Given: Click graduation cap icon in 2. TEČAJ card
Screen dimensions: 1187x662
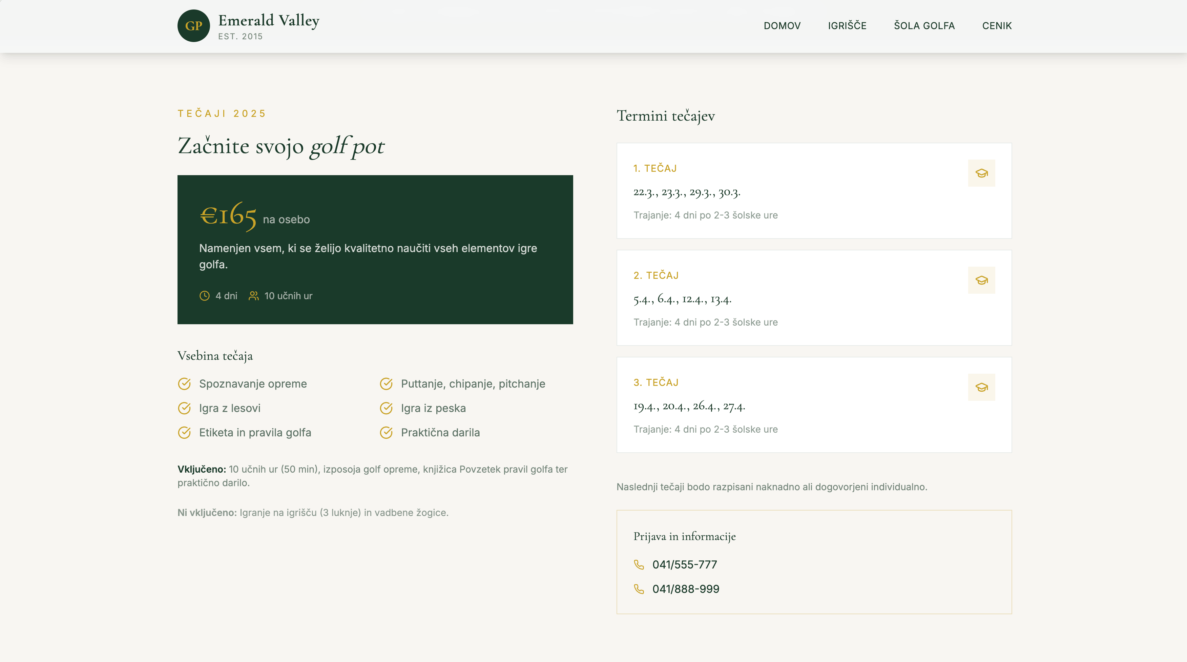Looking at the screenshot, I should 981,280.
